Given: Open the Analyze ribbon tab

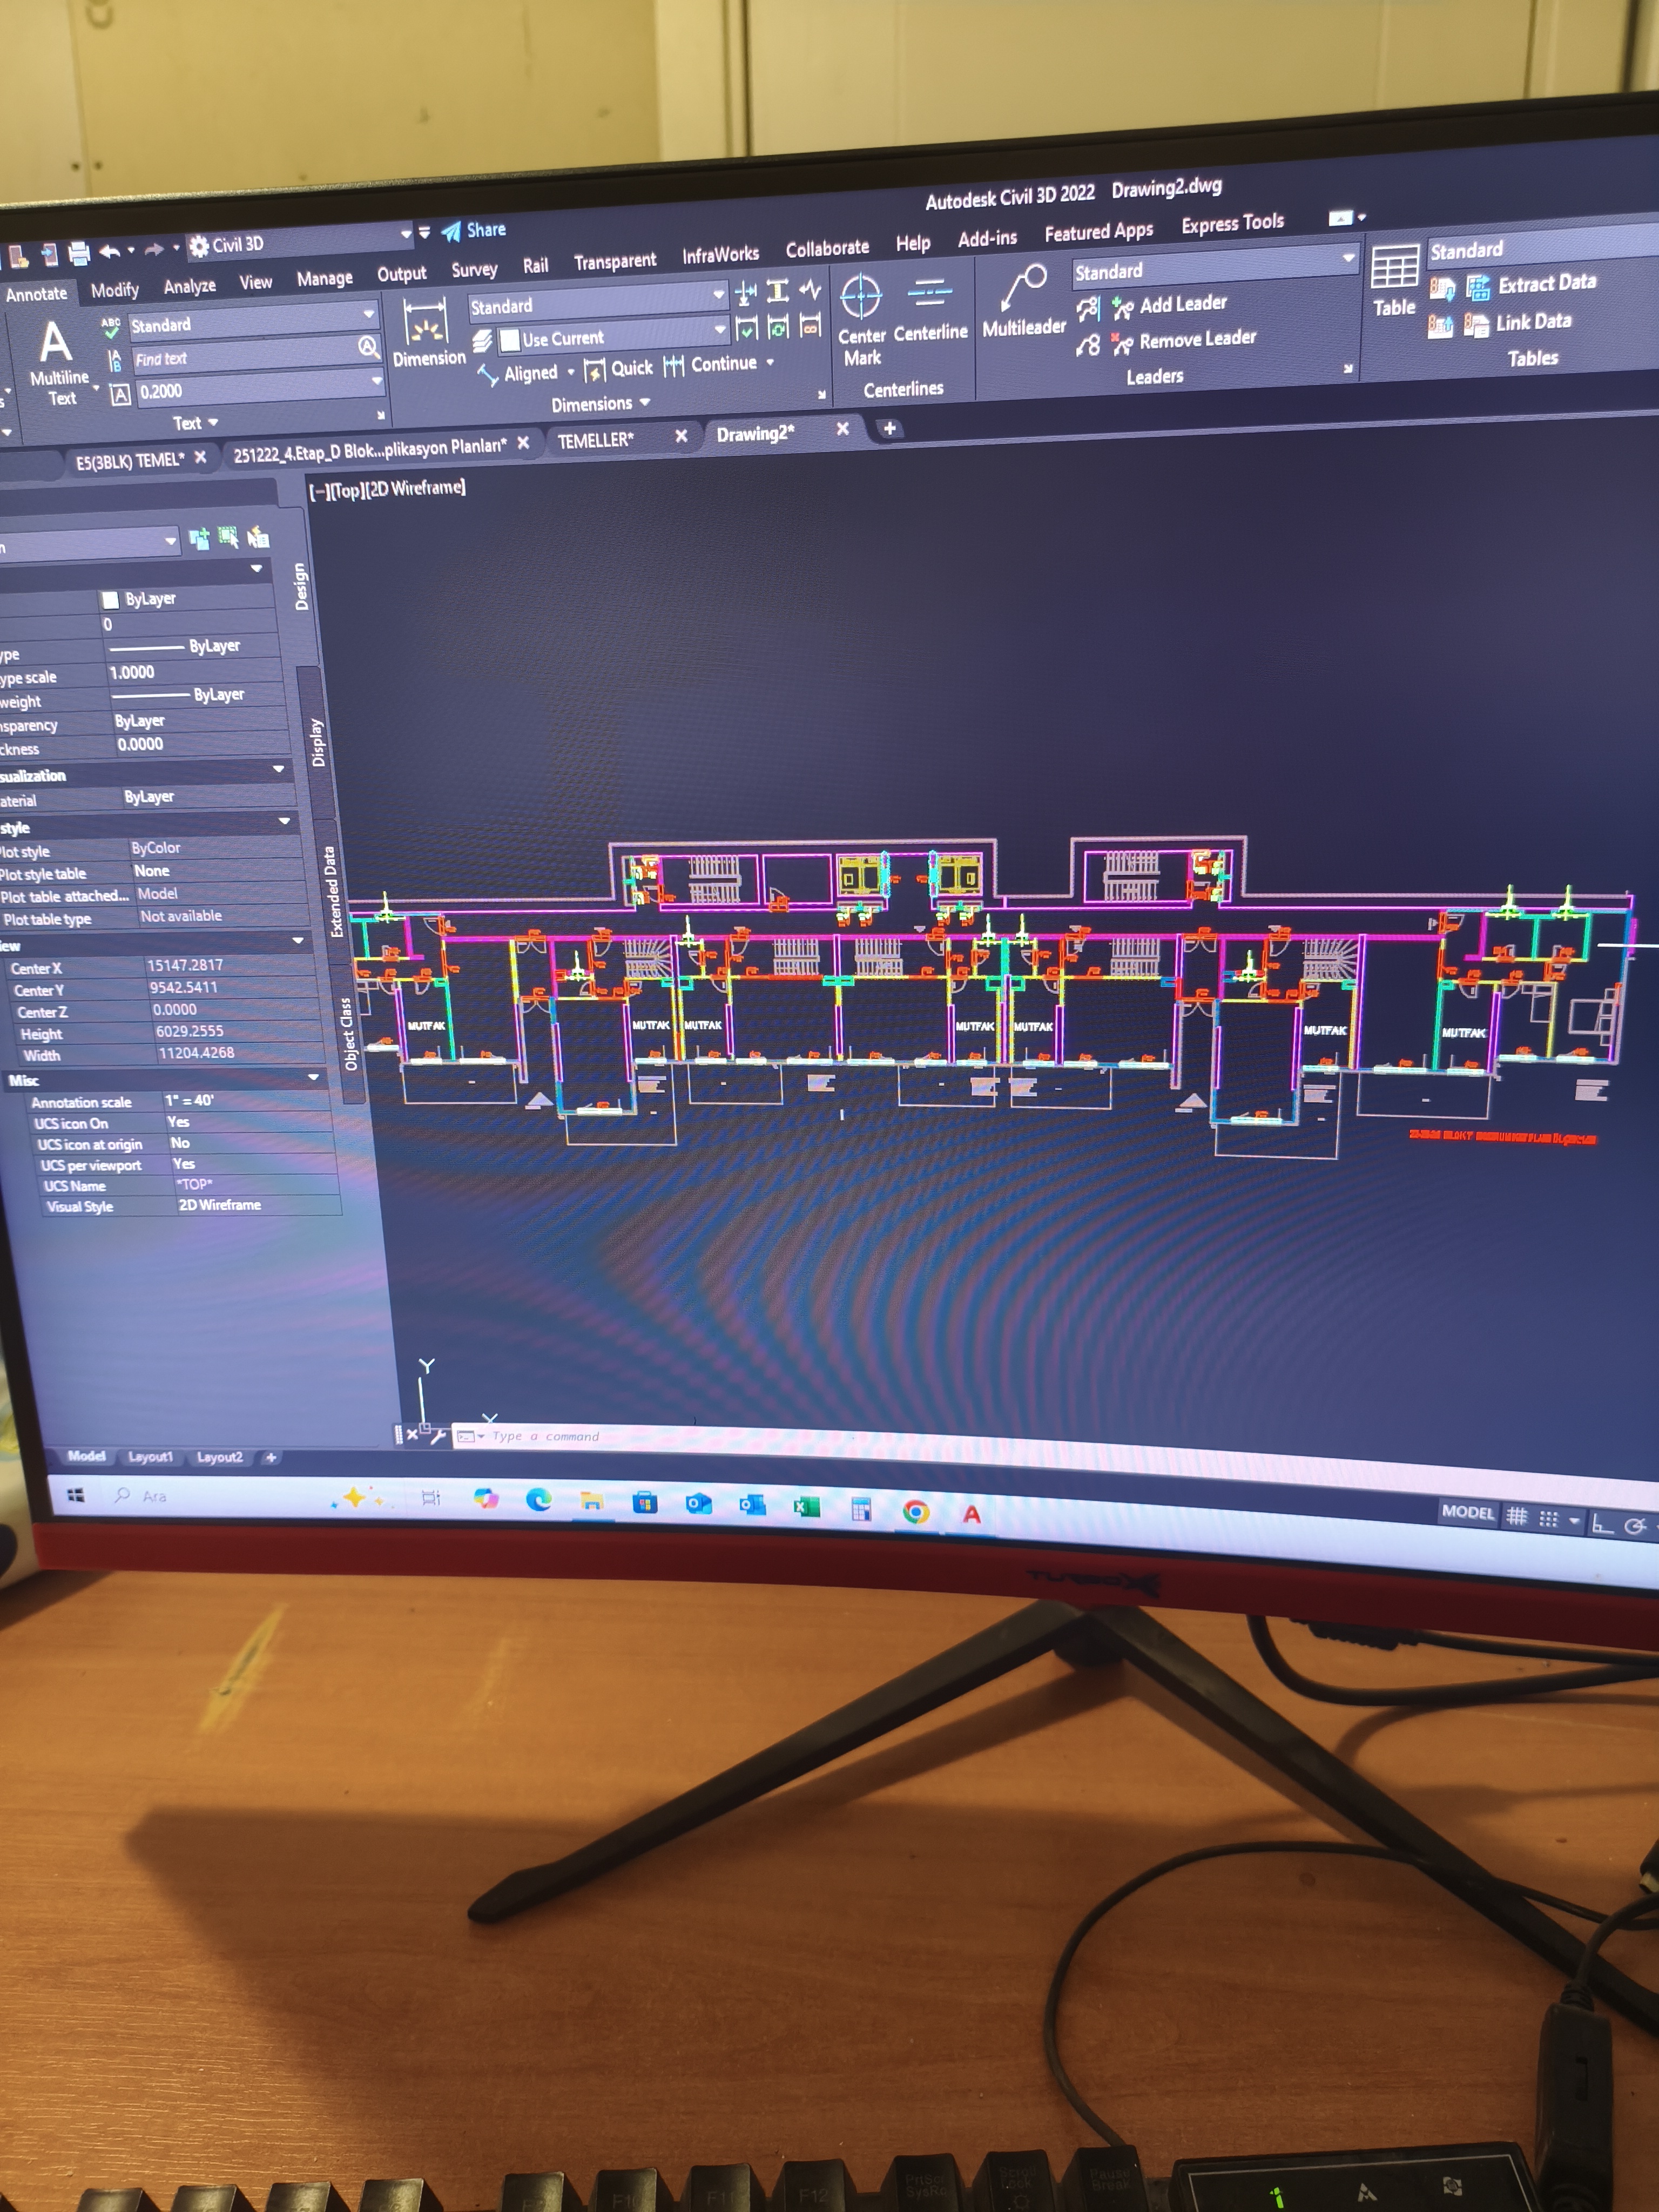Looking at the screenshot, I should pos(190,286).
